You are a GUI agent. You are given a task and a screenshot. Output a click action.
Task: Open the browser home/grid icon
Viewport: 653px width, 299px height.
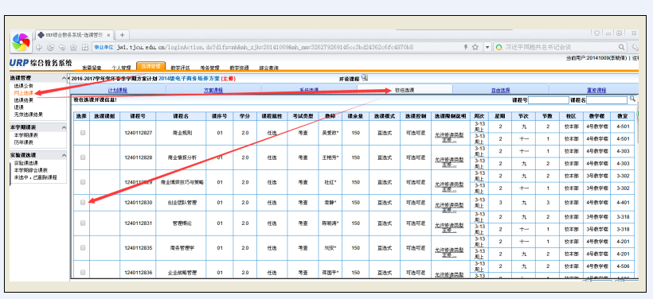pyautogui.click(x=84, y=48)
